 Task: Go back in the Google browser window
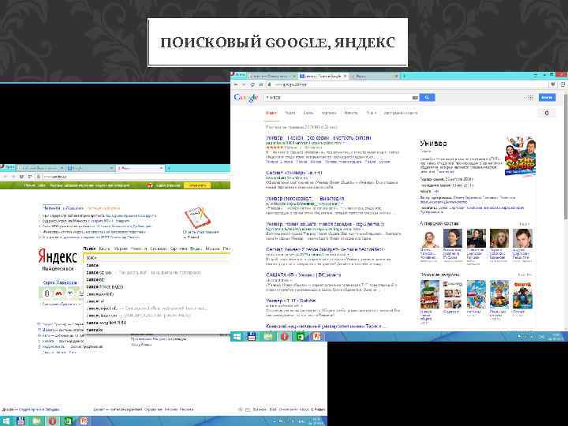[x=236, y=84]
